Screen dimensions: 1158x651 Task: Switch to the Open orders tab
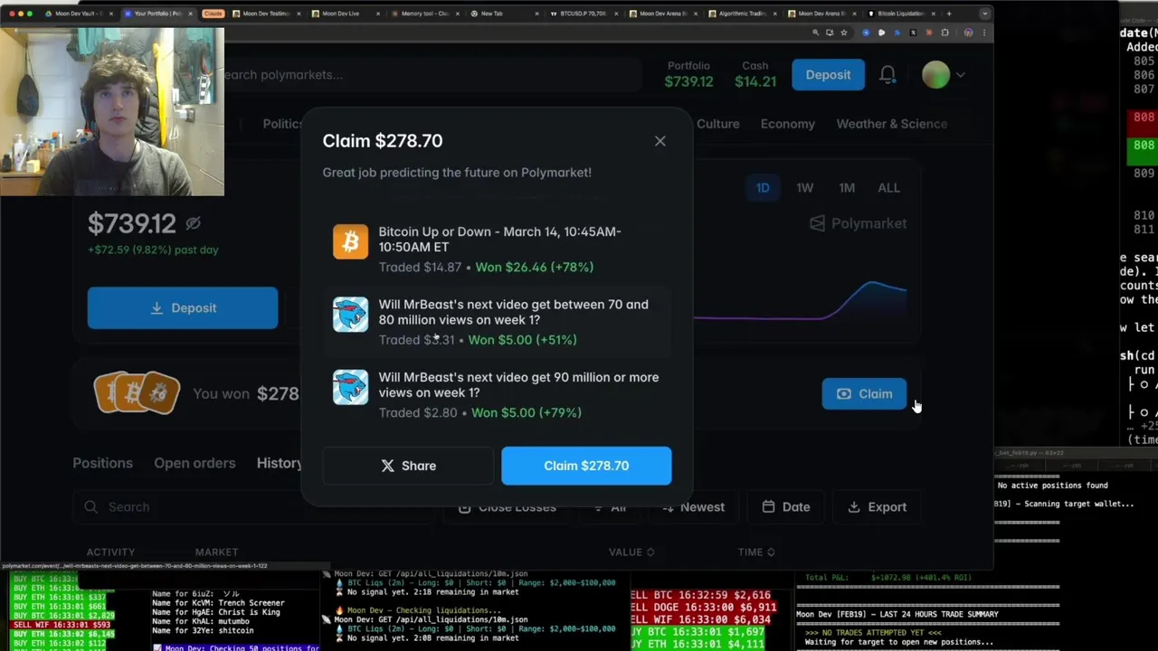click(195, 463)
